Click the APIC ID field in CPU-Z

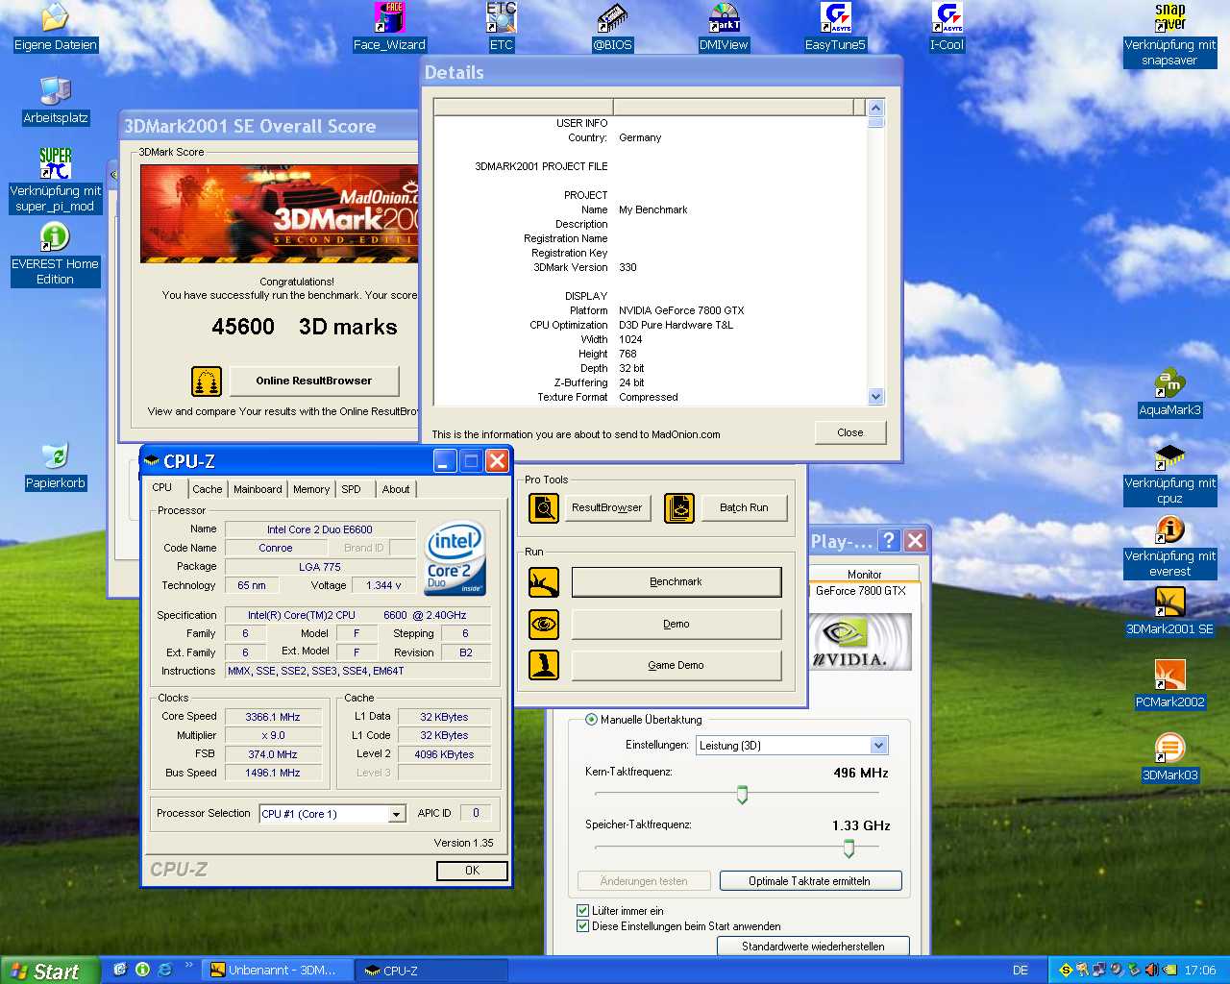point(476,813)
